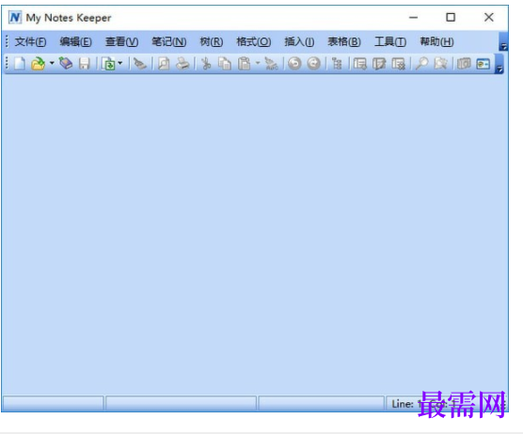Minimize the My Notes Keeper window

click(x=413, y=17)
